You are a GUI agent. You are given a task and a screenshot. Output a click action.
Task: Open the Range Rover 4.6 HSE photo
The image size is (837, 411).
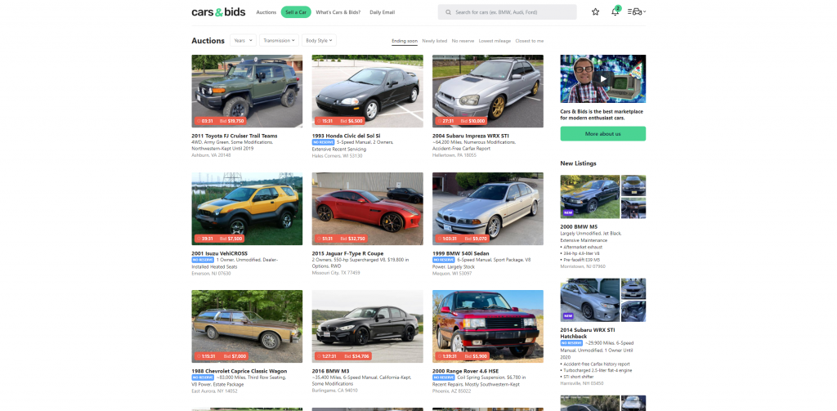pos(488,326)
